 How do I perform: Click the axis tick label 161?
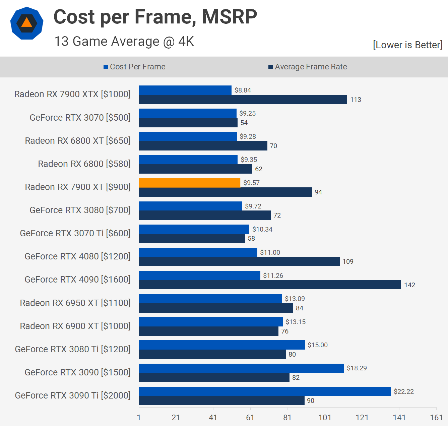[x=436, y=418]
